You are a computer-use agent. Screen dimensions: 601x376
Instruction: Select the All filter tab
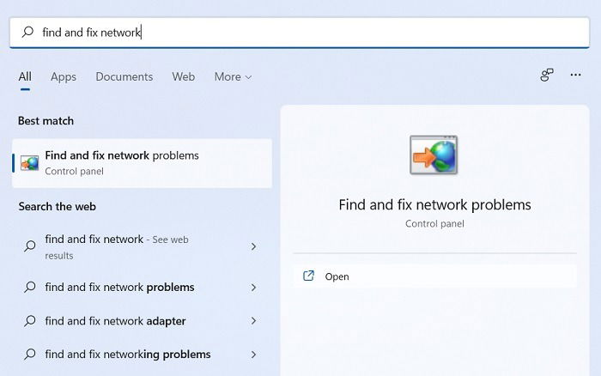pyautogui.click(x=25, y=76)
